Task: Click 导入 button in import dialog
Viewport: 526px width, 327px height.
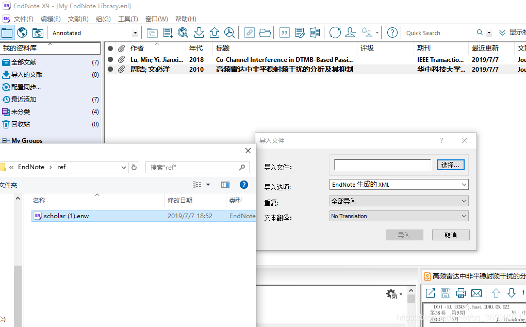Action: (404, 235)
